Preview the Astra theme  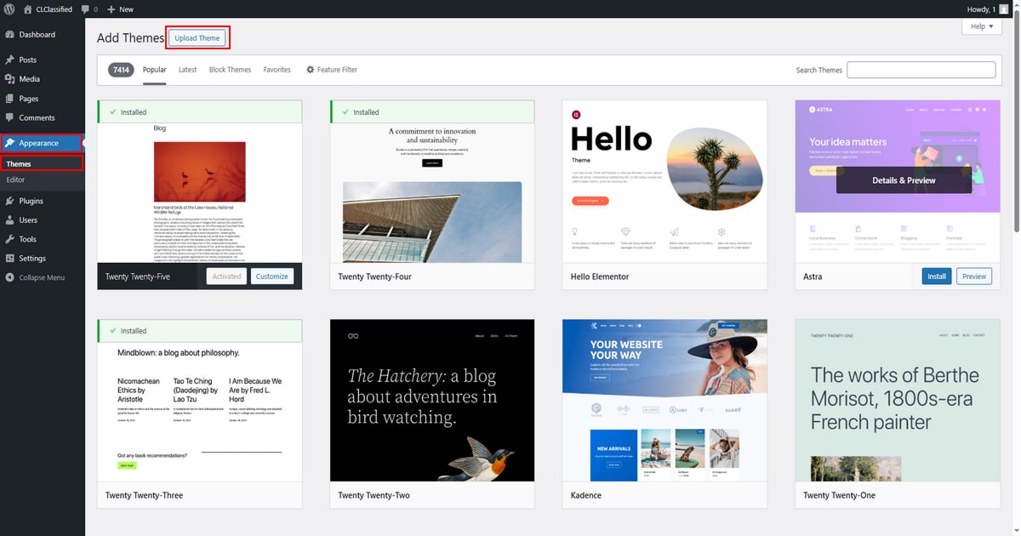coord(974,277)
